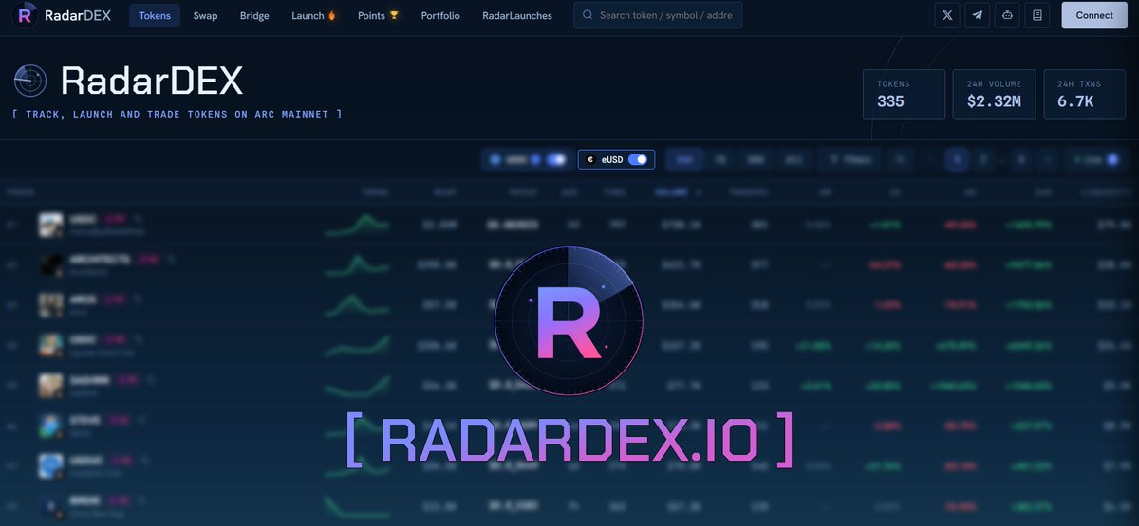Screen dimensions: 1139x526
Task: Open the Telegram link icon
Action: click(977, 15)
